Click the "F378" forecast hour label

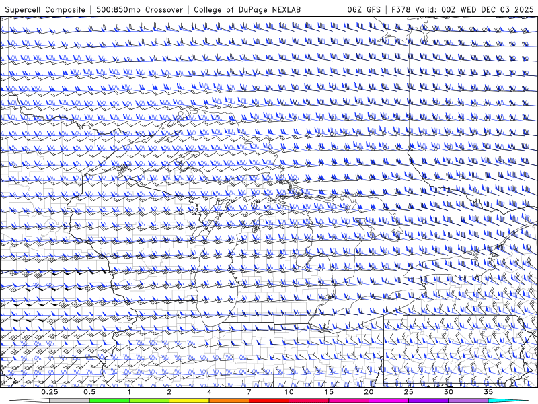pyautogui.click(x=401, y=9)
